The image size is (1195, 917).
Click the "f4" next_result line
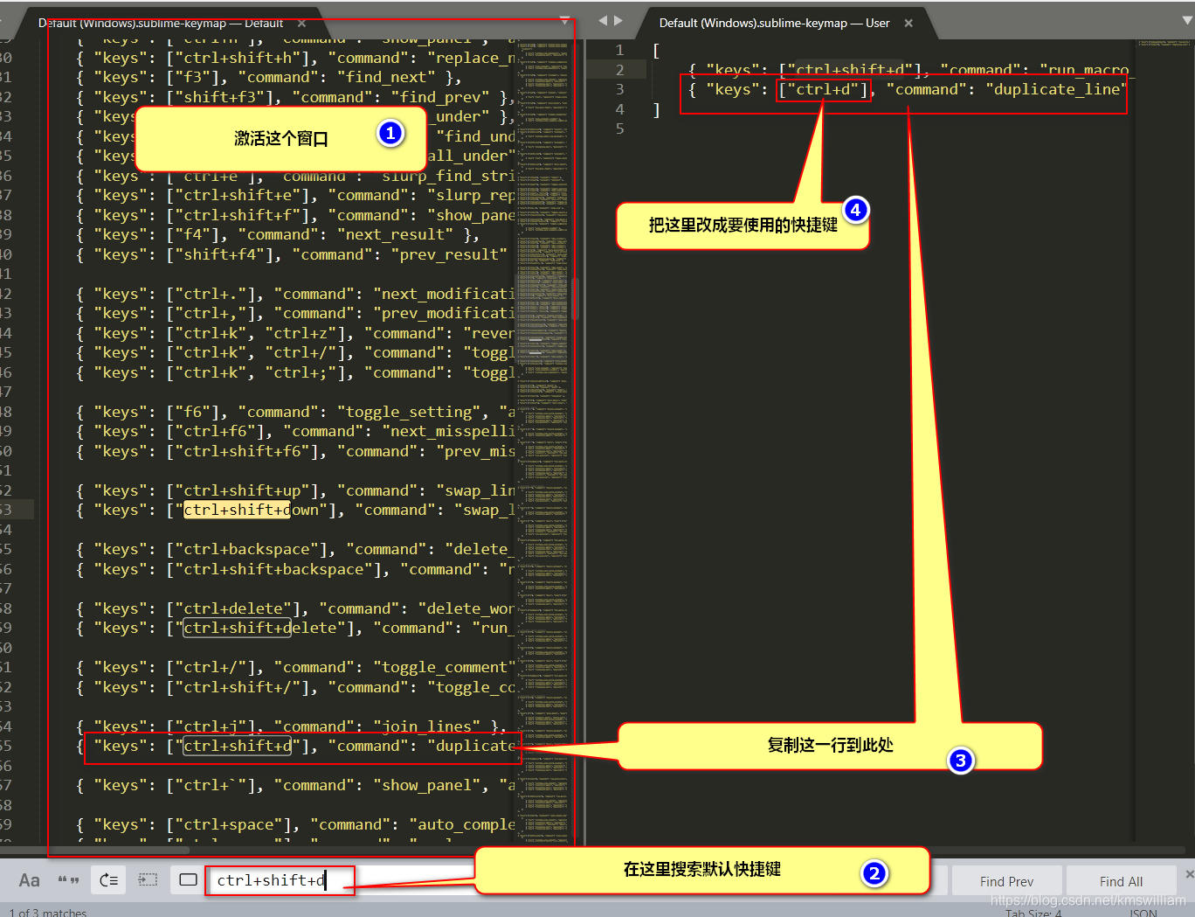277,234
